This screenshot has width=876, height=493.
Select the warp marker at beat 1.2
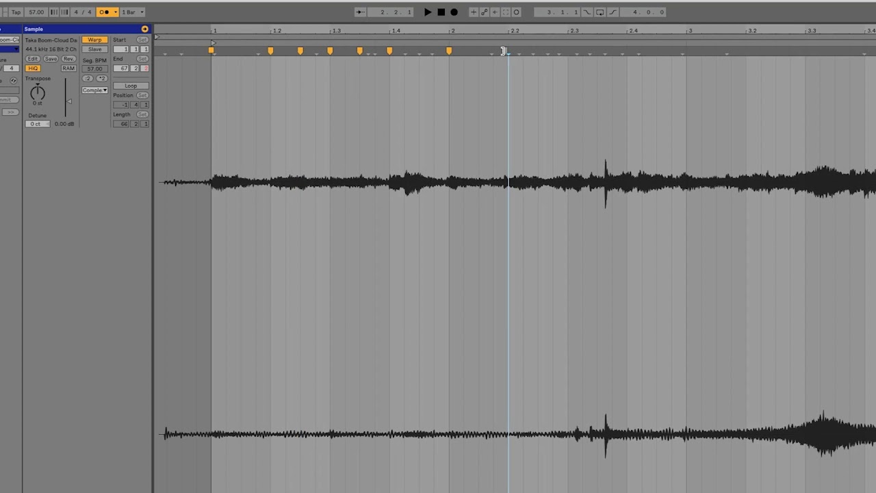click(x=270, y=51)
